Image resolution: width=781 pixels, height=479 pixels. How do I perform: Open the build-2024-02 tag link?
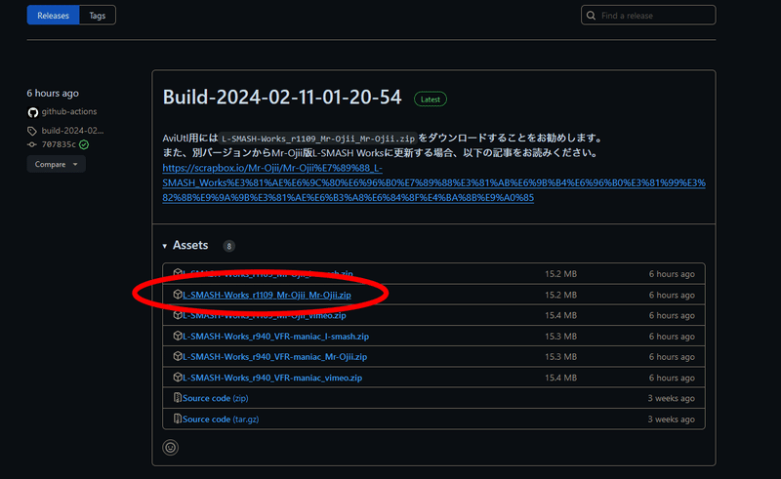point(72,131)
